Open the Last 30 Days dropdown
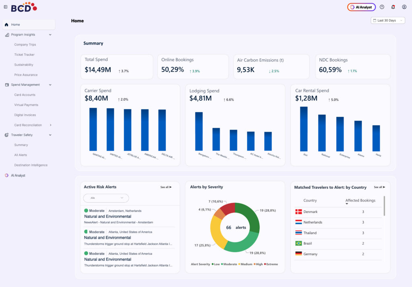 point(388,21)
